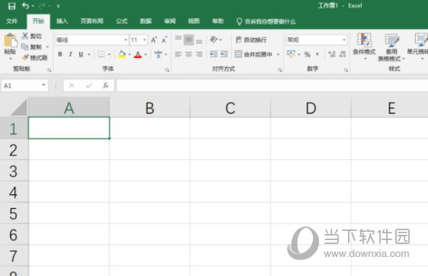Click the phonetic guide (文) icon

(x=158, y=54)
